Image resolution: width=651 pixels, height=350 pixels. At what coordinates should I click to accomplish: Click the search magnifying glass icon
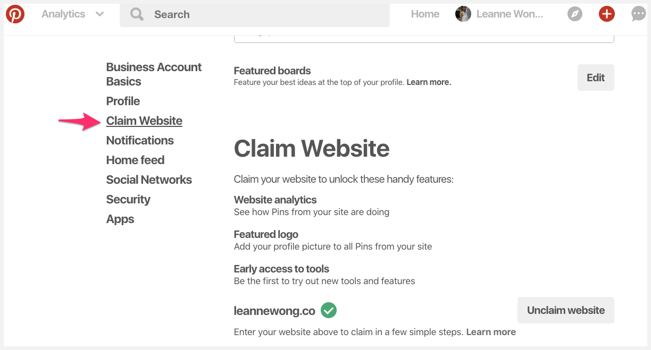point(136,14)
